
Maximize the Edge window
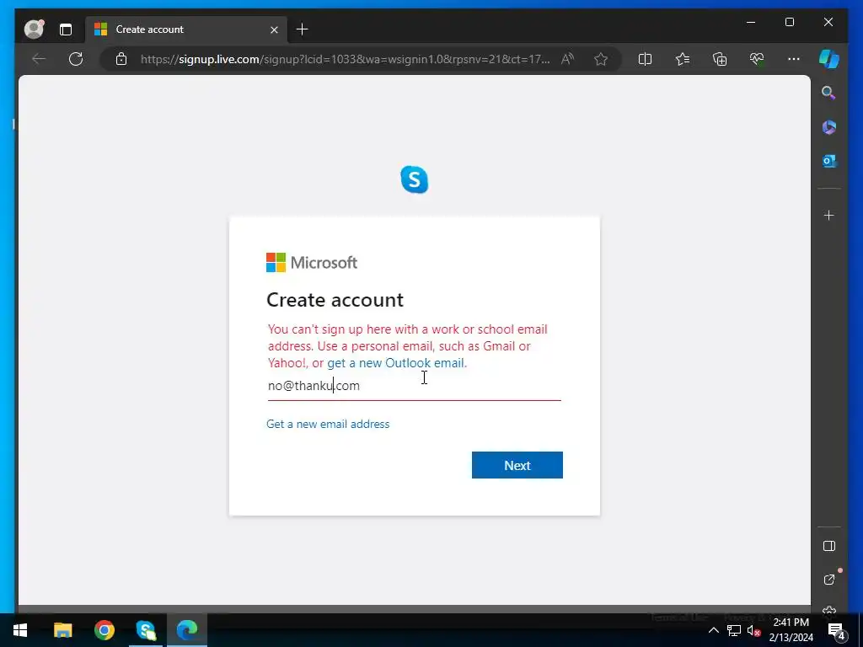coord(789,22)
